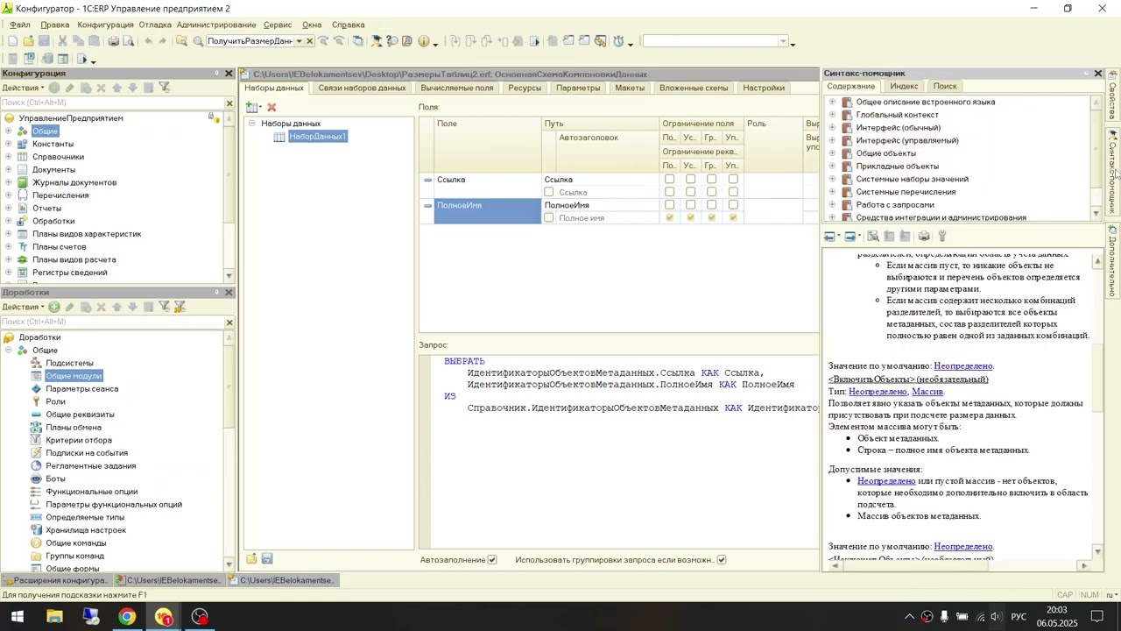
Task: Switch to 'Расширения конфигура..' window tab
Action: click(56, 580)
